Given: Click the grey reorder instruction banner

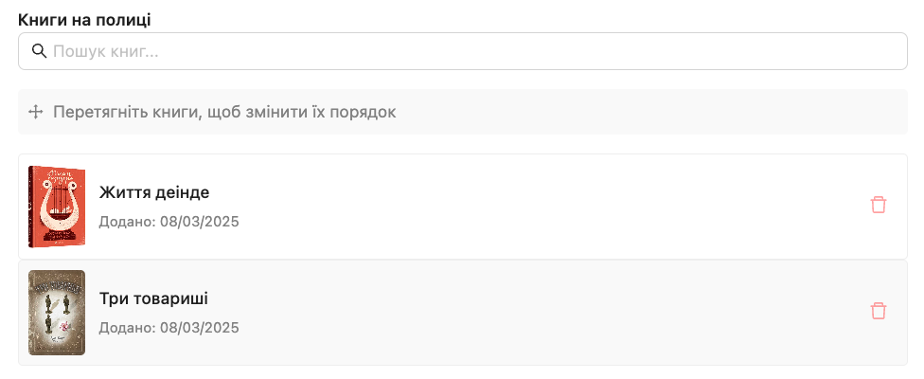Looking at the screenshot, I should (x=463, y=112).
